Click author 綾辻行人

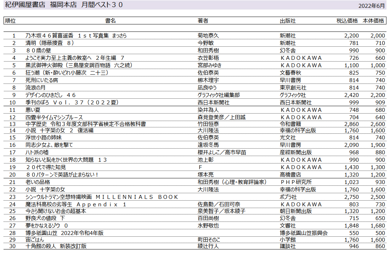(208, 246)
